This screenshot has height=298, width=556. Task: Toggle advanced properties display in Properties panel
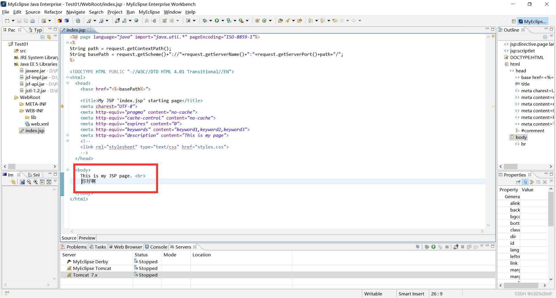(x=532, y=182)
